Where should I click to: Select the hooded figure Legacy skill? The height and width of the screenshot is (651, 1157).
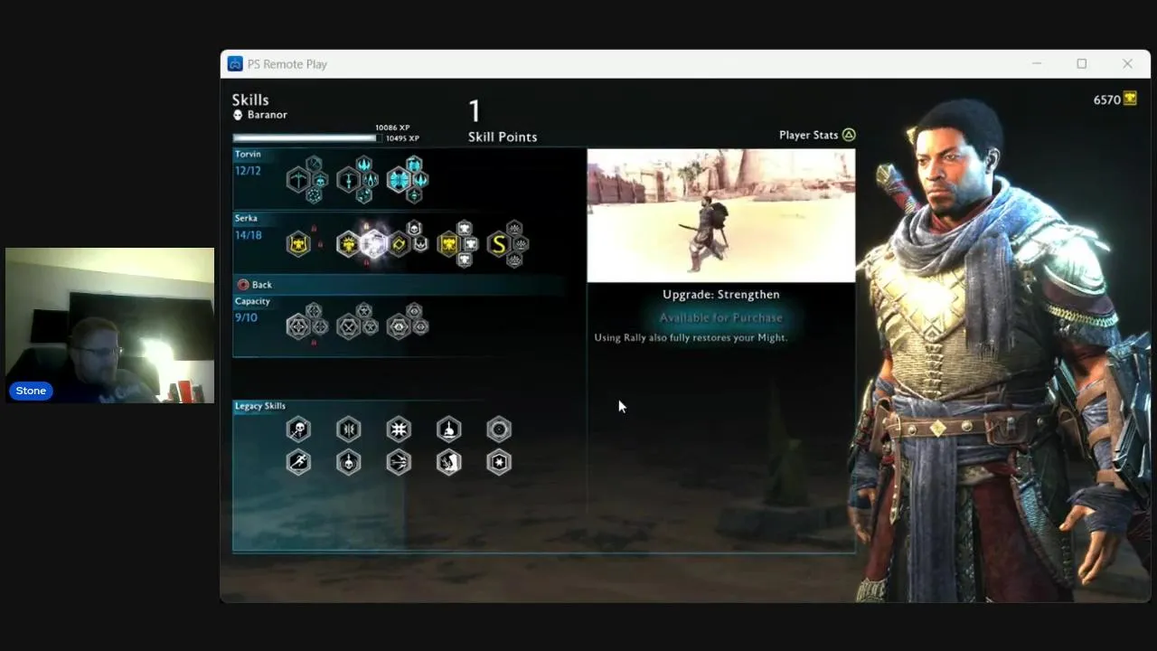pos(448,462)
